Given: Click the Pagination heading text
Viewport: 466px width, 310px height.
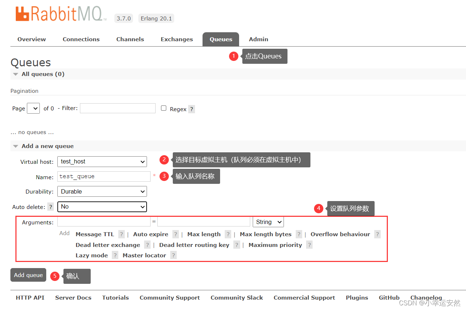Looking at the screenshot, I should coord(24,91).
